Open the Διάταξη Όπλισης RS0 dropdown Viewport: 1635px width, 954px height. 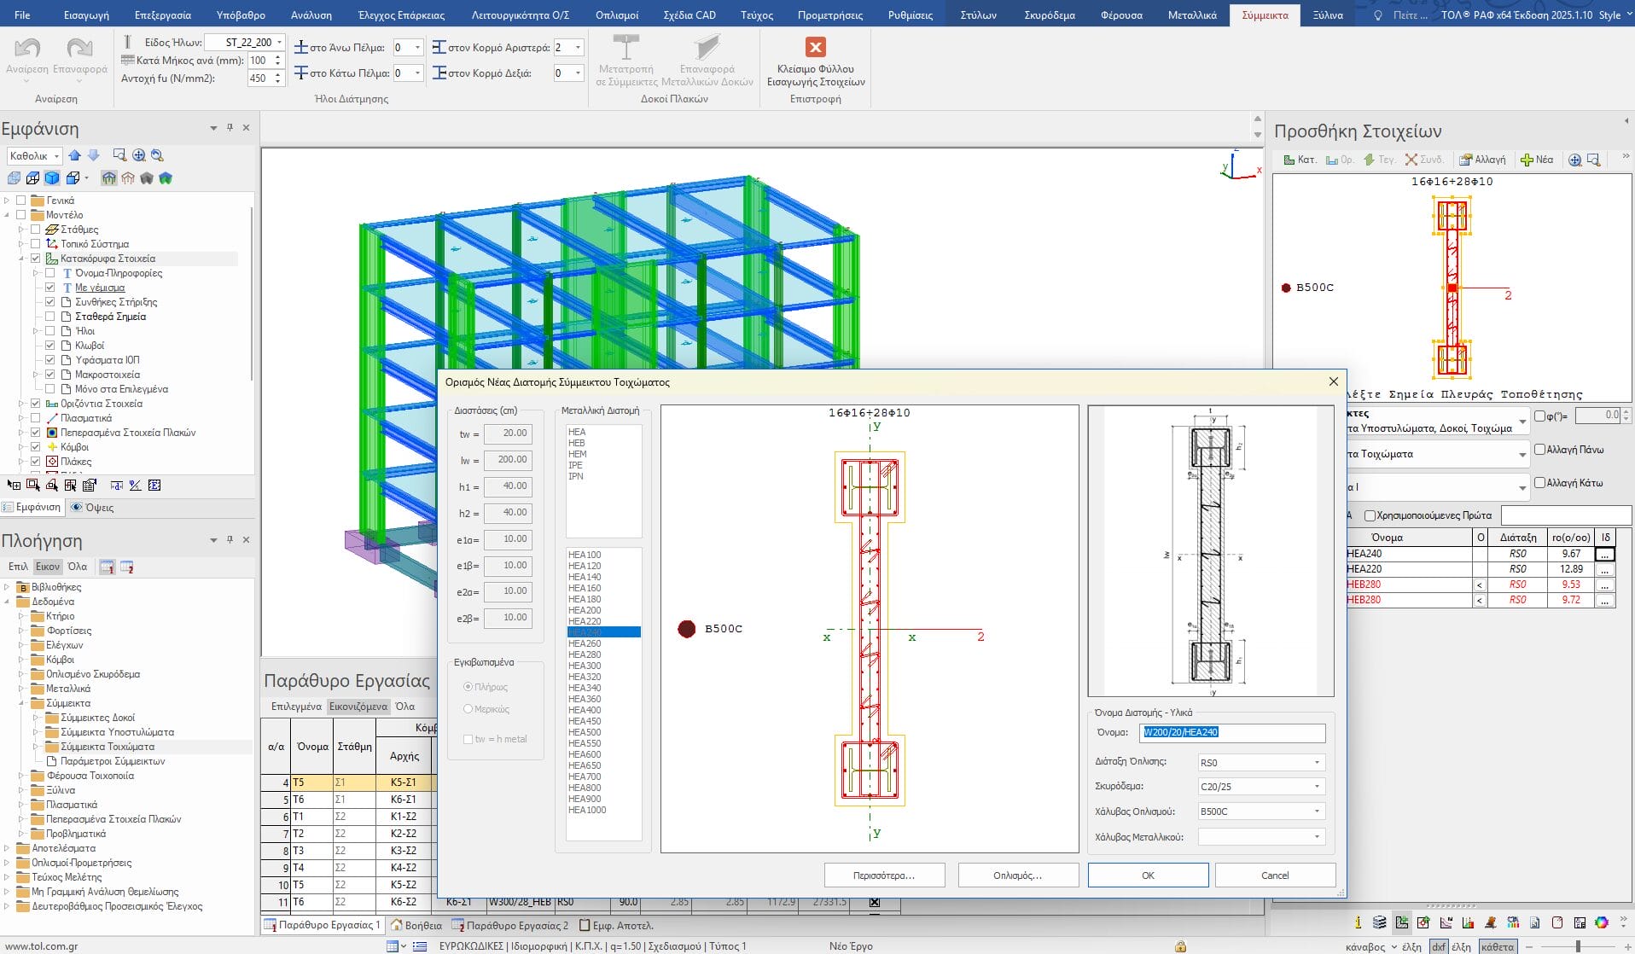click(x=1316, y=763)
